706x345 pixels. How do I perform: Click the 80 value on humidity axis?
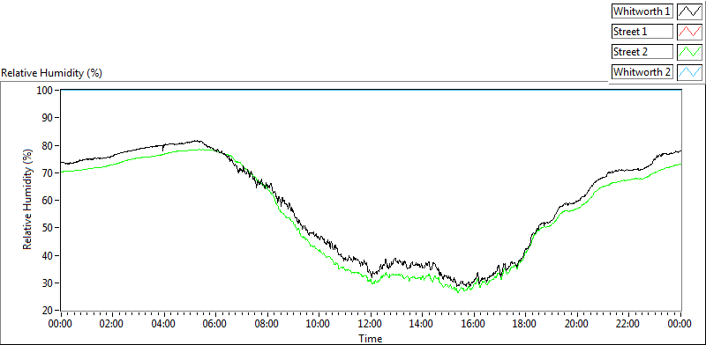48,145
